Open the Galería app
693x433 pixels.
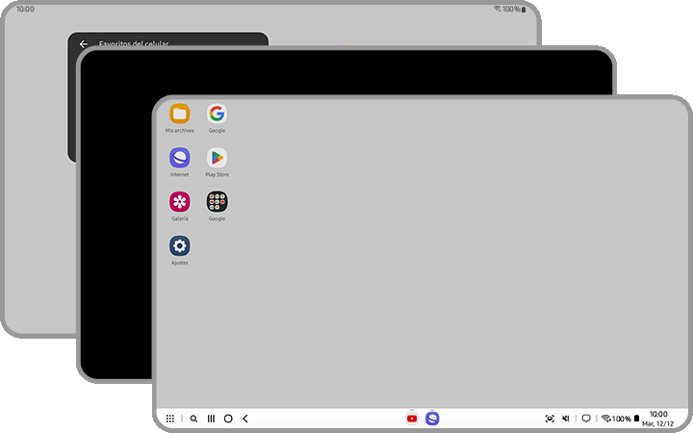pyautogui.click(x=180, y=202)
